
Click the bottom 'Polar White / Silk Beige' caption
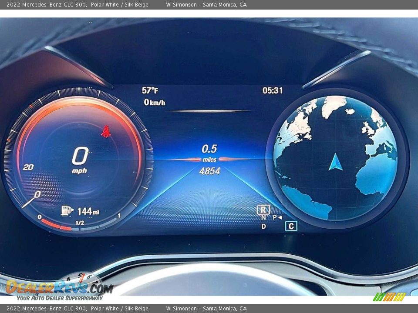click(x=119, y=309)
